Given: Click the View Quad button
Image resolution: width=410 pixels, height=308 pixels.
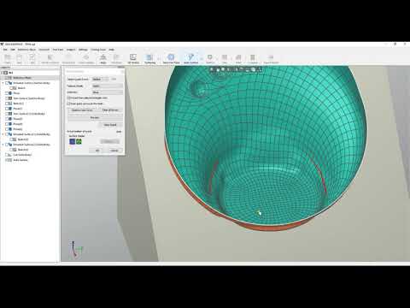Looking at the screenshot, I should [110, 125].
